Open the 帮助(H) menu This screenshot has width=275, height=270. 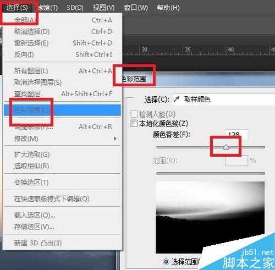(168, 8)
